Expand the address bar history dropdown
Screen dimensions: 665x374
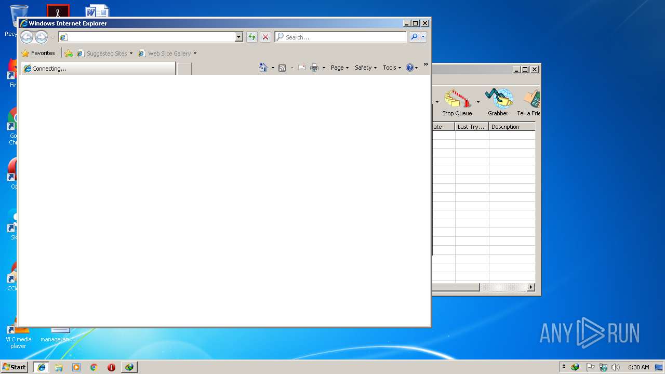pos(239,37)
